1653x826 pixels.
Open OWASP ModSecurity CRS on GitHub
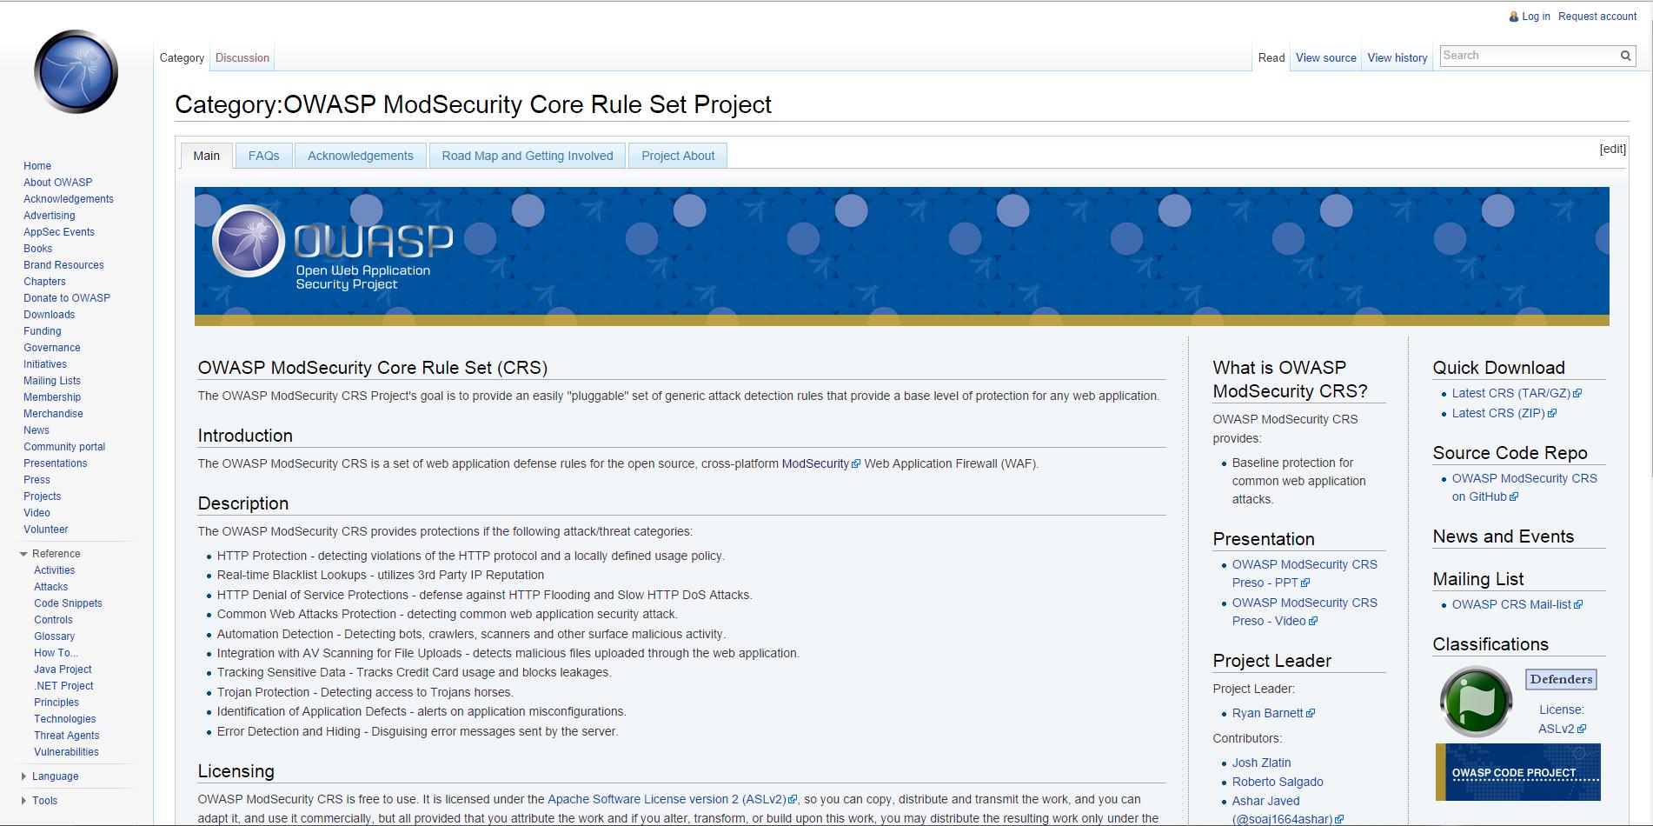click(1524, 487)
